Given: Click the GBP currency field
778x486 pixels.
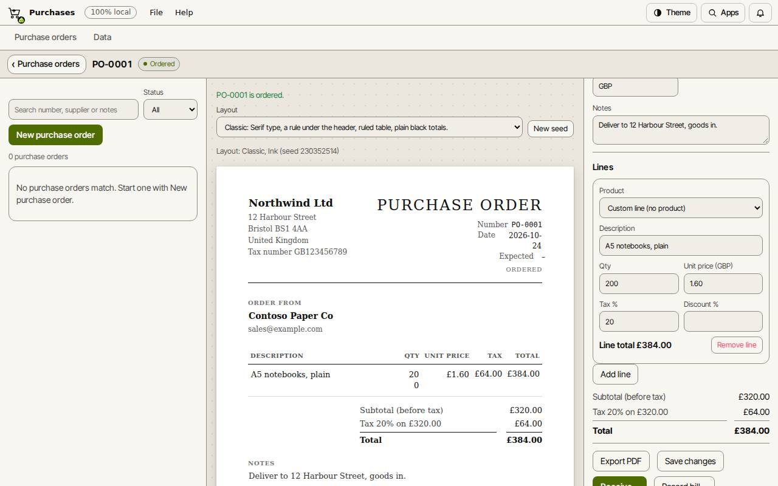Looking at the screenshot, I should [x=635, y=86].
